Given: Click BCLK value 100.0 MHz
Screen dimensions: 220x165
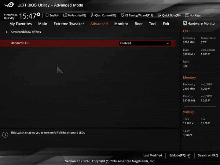Looking at the screenshot, I should click(189, 54).
